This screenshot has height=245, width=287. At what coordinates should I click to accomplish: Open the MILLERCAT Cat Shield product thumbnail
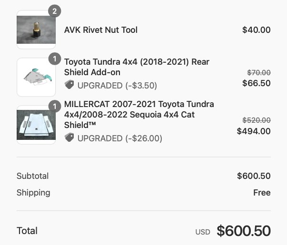point(36,125)
